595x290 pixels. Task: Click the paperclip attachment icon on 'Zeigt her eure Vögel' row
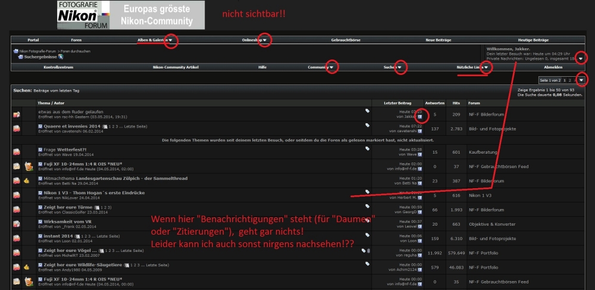368,251
